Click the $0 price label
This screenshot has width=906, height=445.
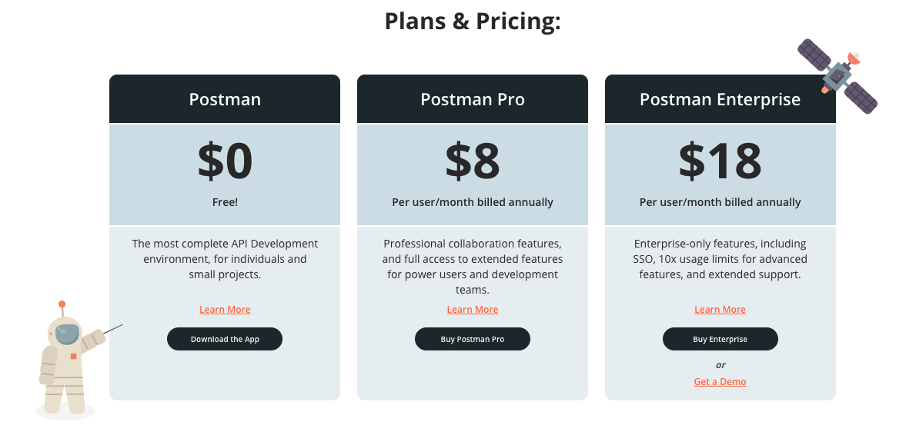tap(225, 161)
